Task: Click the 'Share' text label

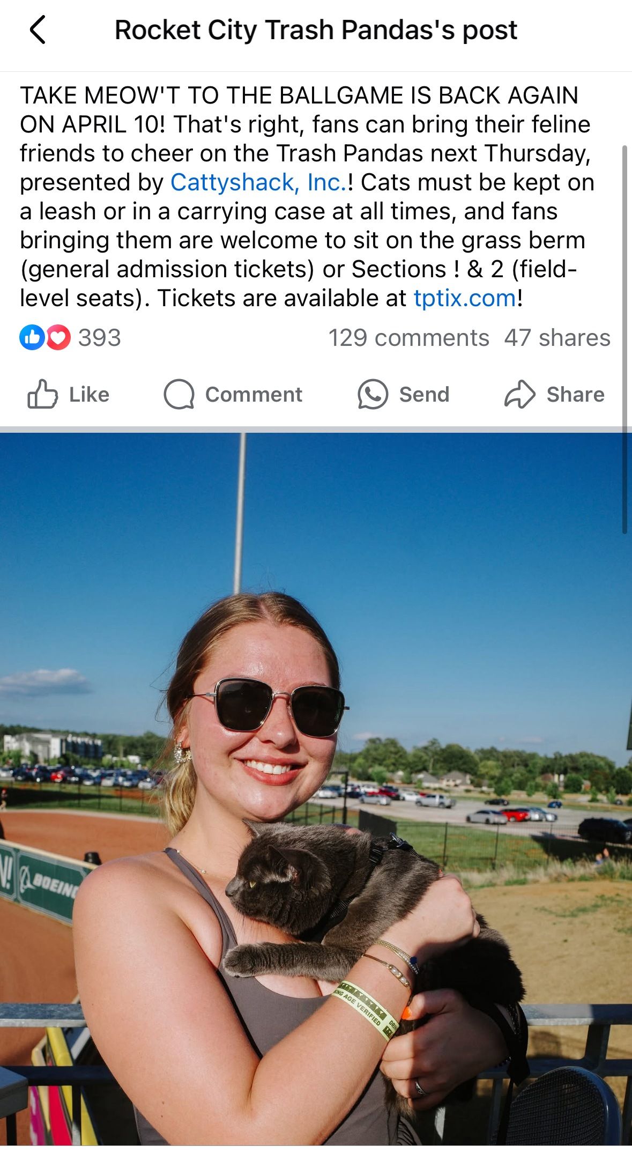Action: (x=575, y=395)
